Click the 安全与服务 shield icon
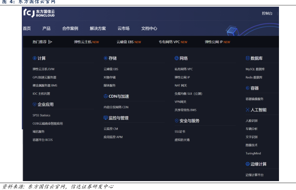Screen dimensions: 296x190 point(176,121)
